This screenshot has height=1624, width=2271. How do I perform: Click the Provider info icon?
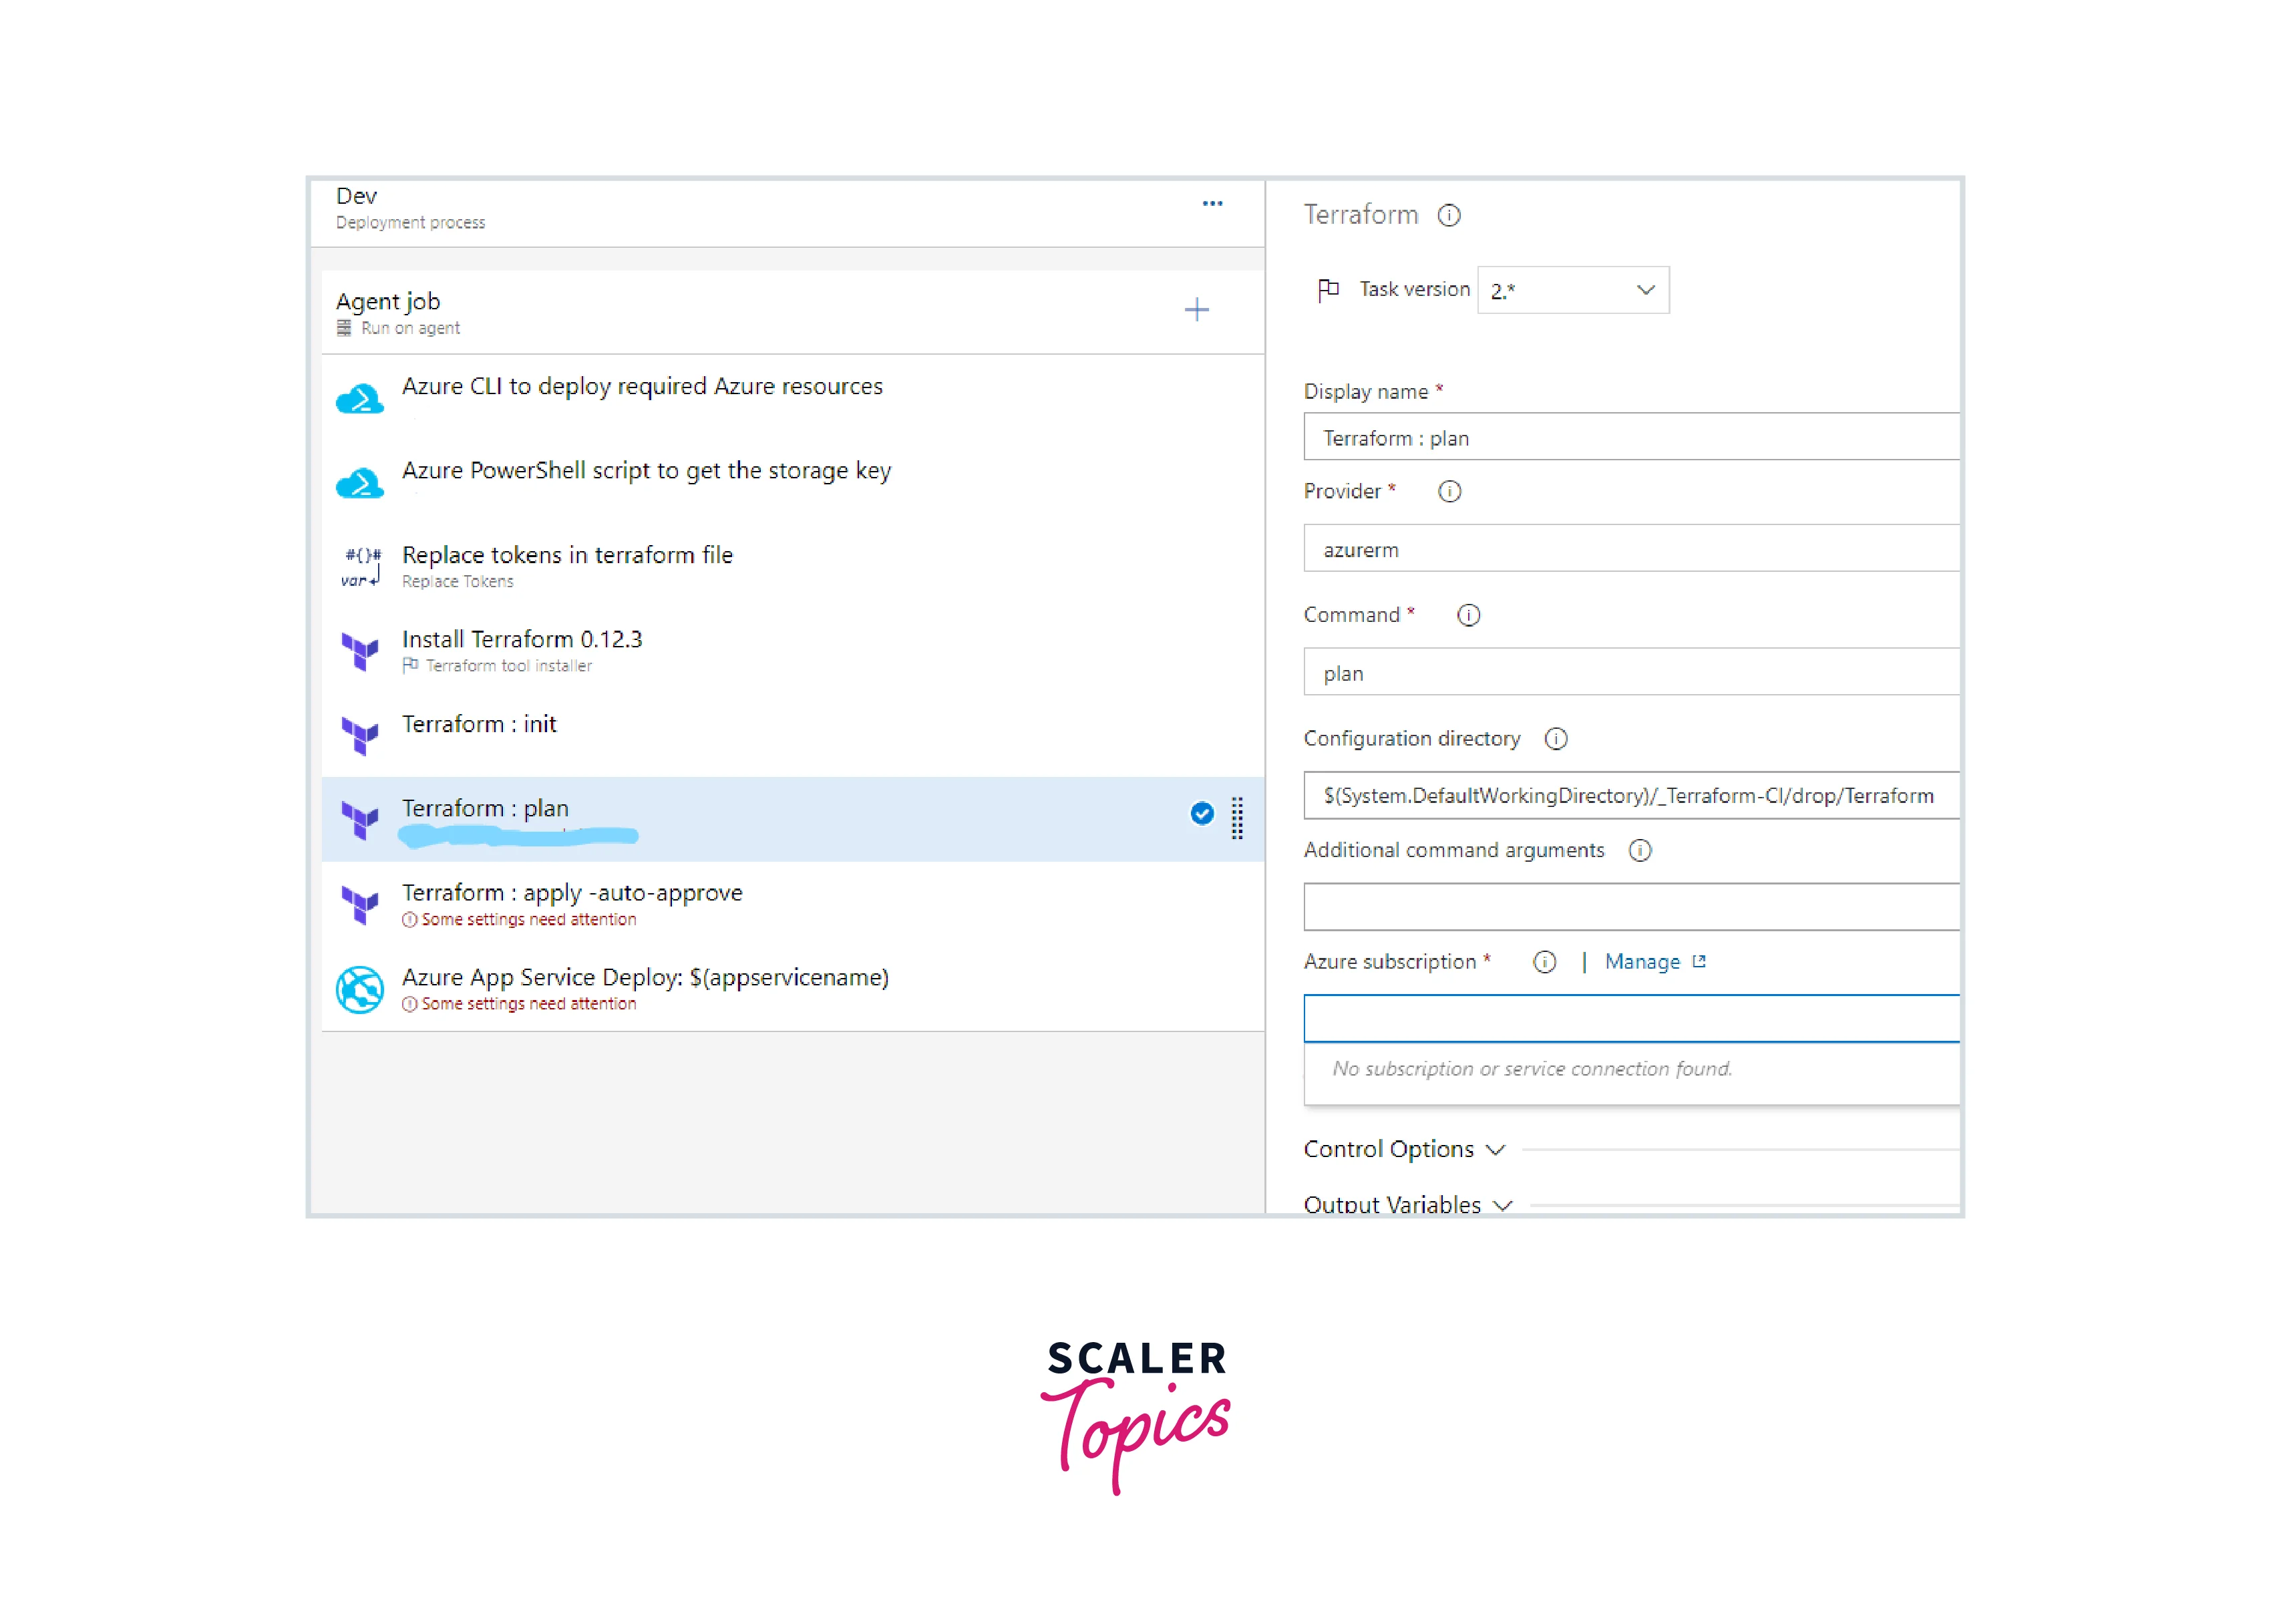click(x=1448, y=491)
